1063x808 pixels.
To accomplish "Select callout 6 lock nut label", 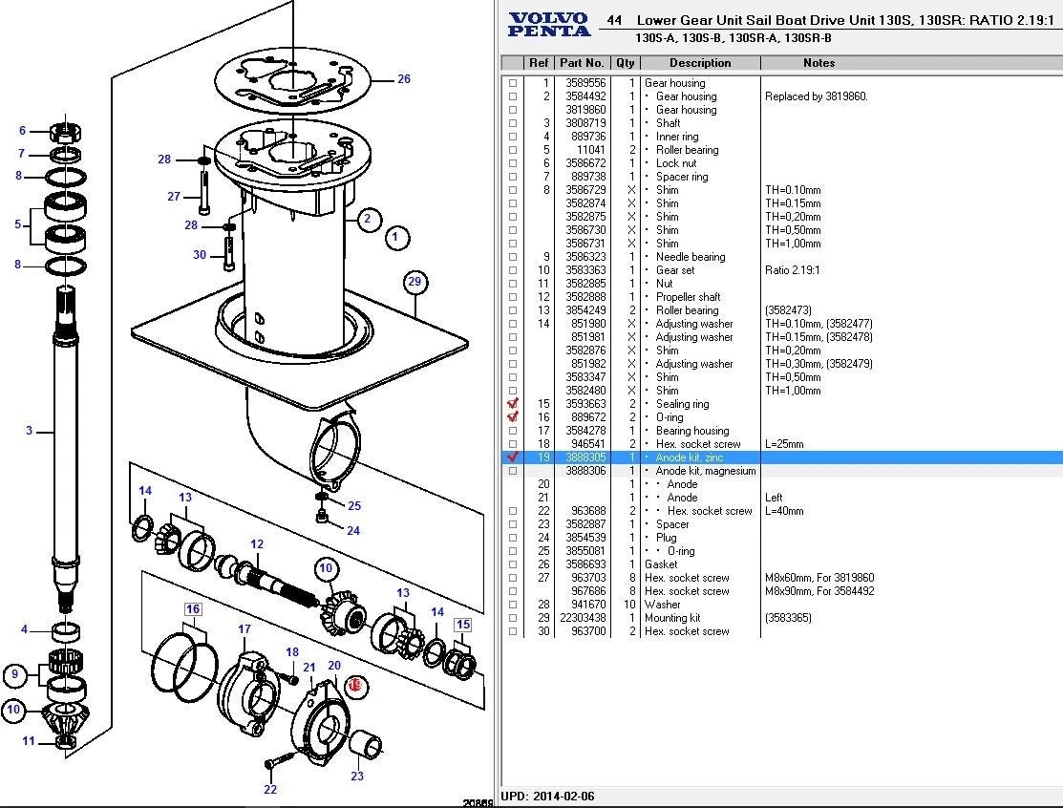I will 22,131.
